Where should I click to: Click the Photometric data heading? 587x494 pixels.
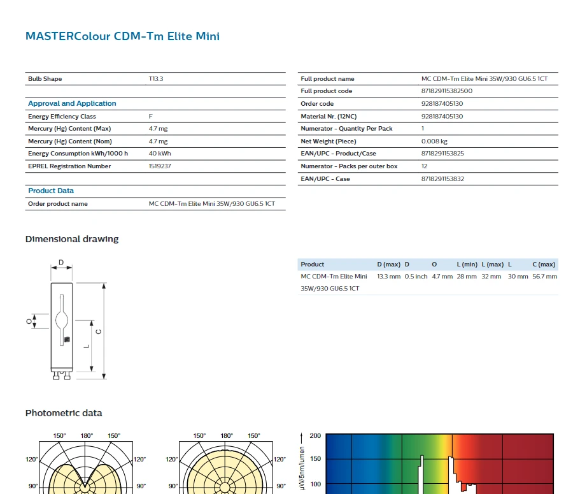(x=64, y=413)
